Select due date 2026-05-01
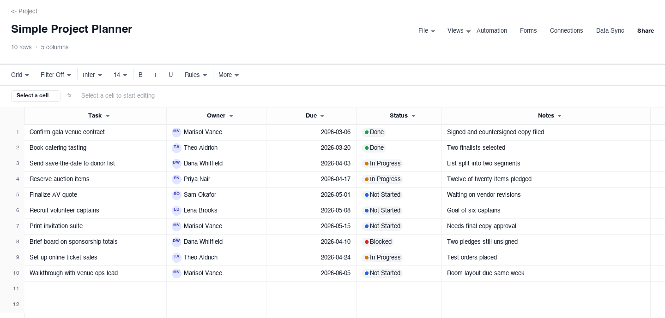Screen dimensions: 665x318 [311, 195]
